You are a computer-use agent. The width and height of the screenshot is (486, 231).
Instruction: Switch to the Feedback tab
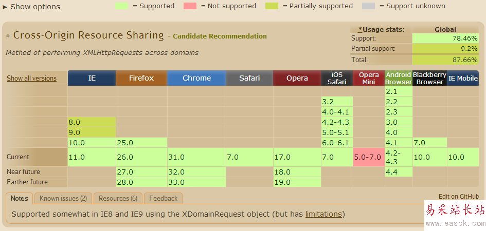163,199
